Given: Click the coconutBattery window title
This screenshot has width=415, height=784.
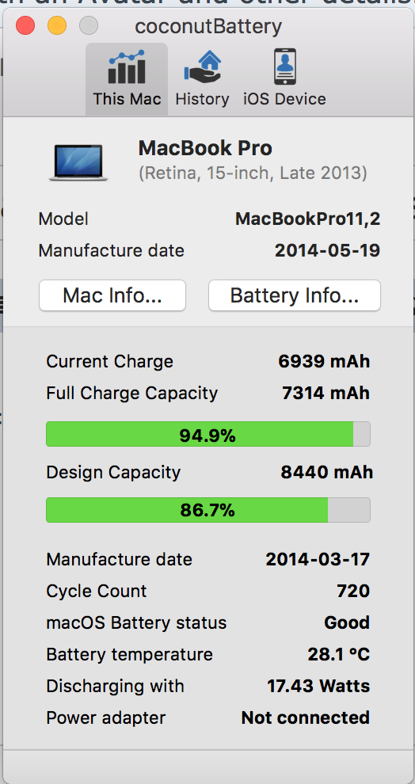Looking at the screenshot, I should pyautogui.click(x=208, y=26).
